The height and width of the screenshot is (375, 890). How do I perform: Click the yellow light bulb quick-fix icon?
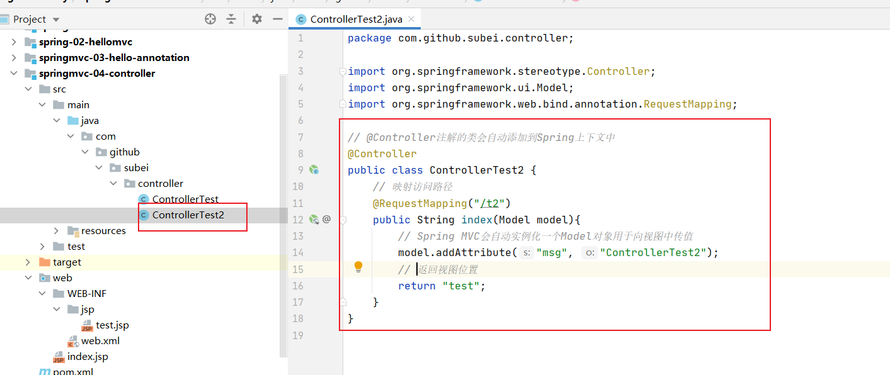point(358,267)
